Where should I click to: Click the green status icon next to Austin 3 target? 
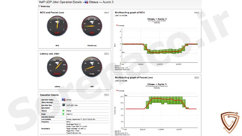(x=63, y=114)
